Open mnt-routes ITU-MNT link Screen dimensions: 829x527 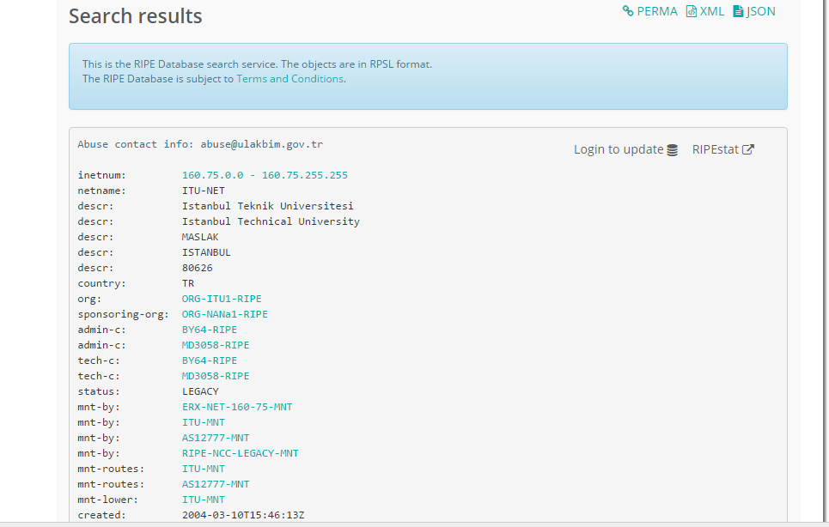[204, 469]
